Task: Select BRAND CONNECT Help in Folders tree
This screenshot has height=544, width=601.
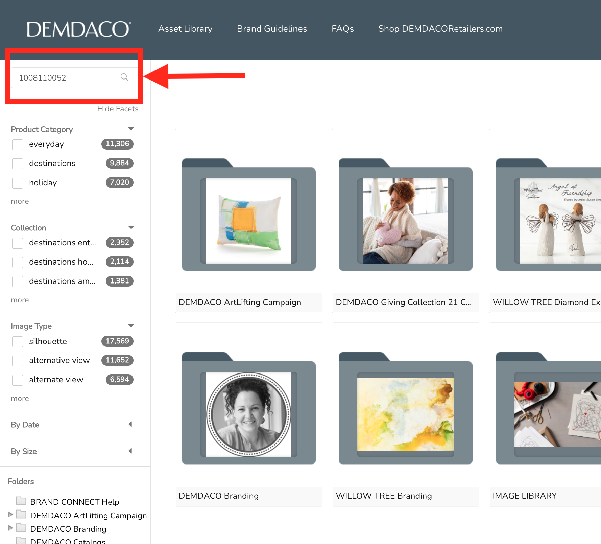Action: click(x=75, y=502)
